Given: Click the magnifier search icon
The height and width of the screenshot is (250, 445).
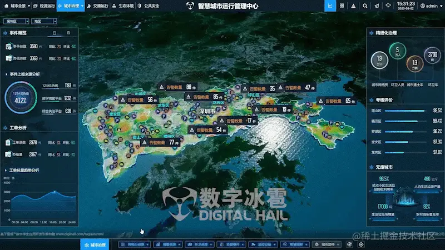Looking at the screenshot, I should [x=365, y=6].
